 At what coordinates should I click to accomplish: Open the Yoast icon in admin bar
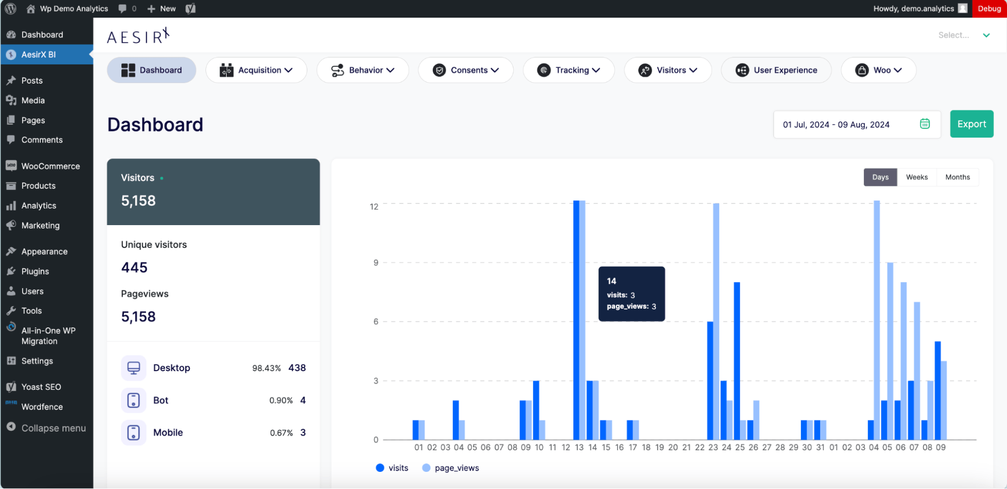pyautogui.click(x=190, y=9)
